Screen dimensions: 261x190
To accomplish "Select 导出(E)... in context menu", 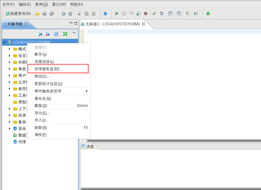I will pos(59,113).
